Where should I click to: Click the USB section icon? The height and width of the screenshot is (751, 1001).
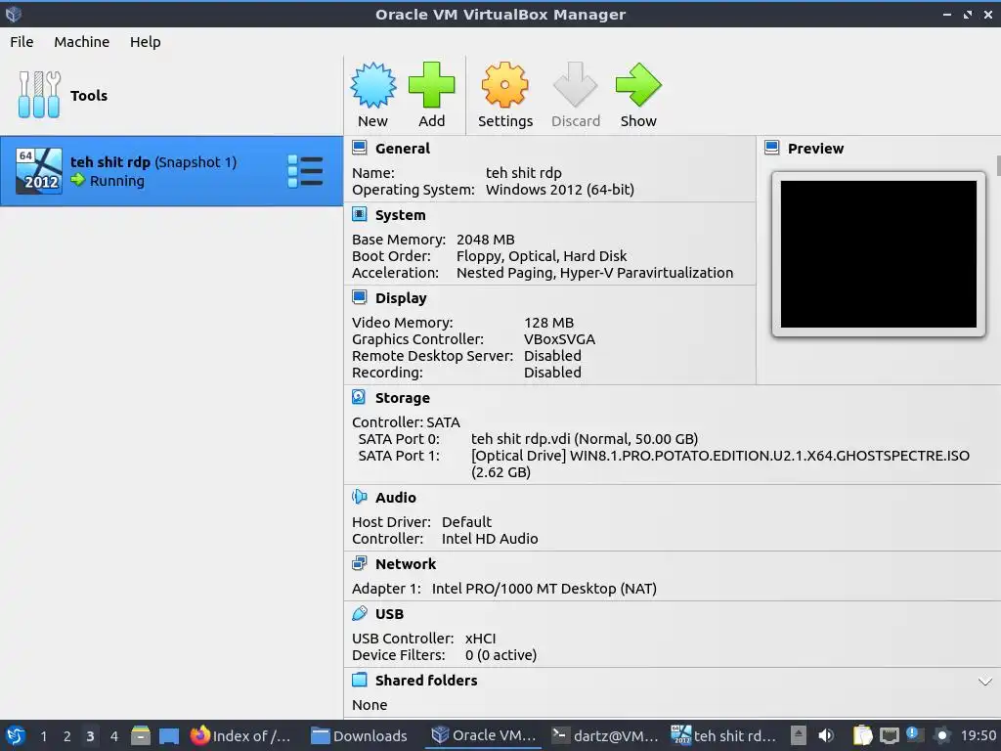(x=360, y=613)
